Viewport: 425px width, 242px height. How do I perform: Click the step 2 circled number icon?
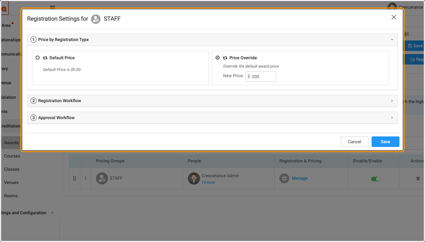pyautogui.click(x=34, y=101)
